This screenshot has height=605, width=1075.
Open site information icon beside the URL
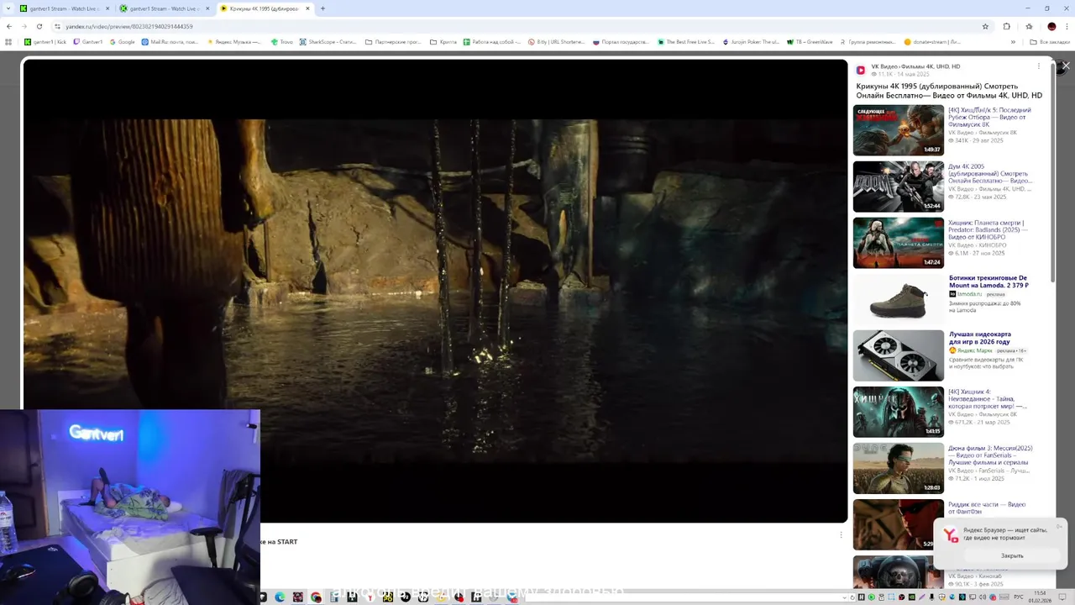pos(57,26)
